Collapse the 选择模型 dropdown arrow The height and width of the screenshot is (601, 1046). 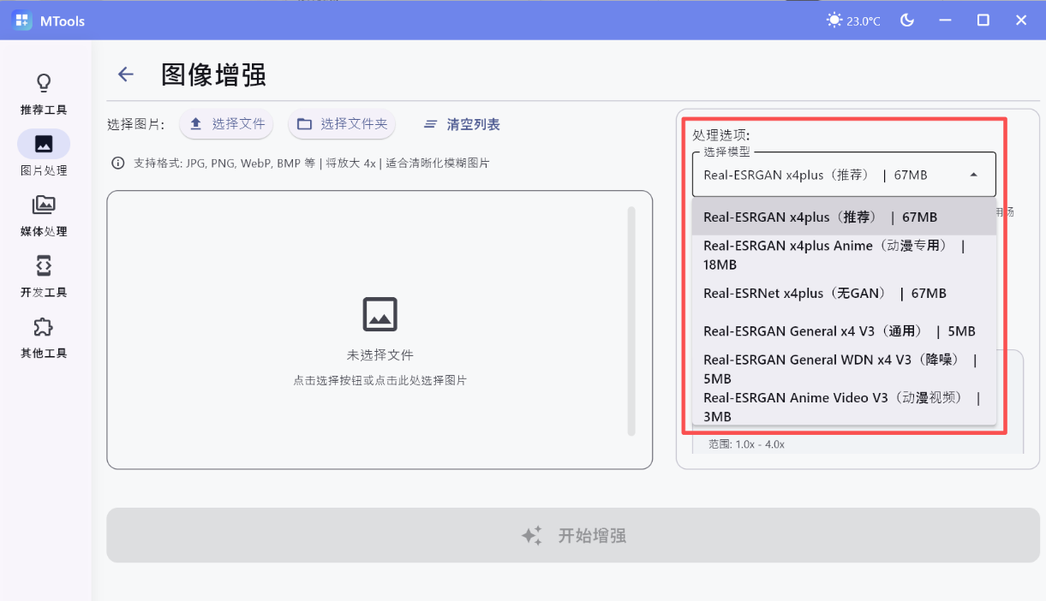click(974, 175)
